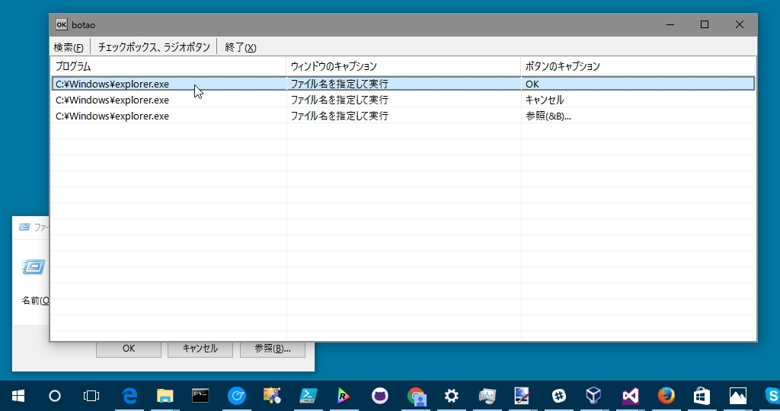Open the colorful R triangle taskbar icon
The height and width of the screenshot is (411, 780).
pyautogui.click(x=344, y=396)
